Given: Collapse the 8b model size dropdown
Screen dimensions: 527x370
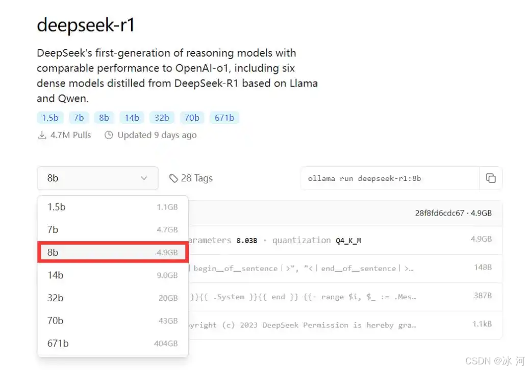Looking at the screenshot, I should 97,178.
